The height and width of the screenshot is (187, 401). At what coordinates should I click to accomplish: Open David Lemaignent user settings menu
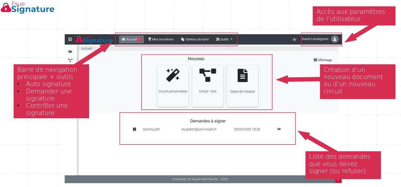point(315,39)
